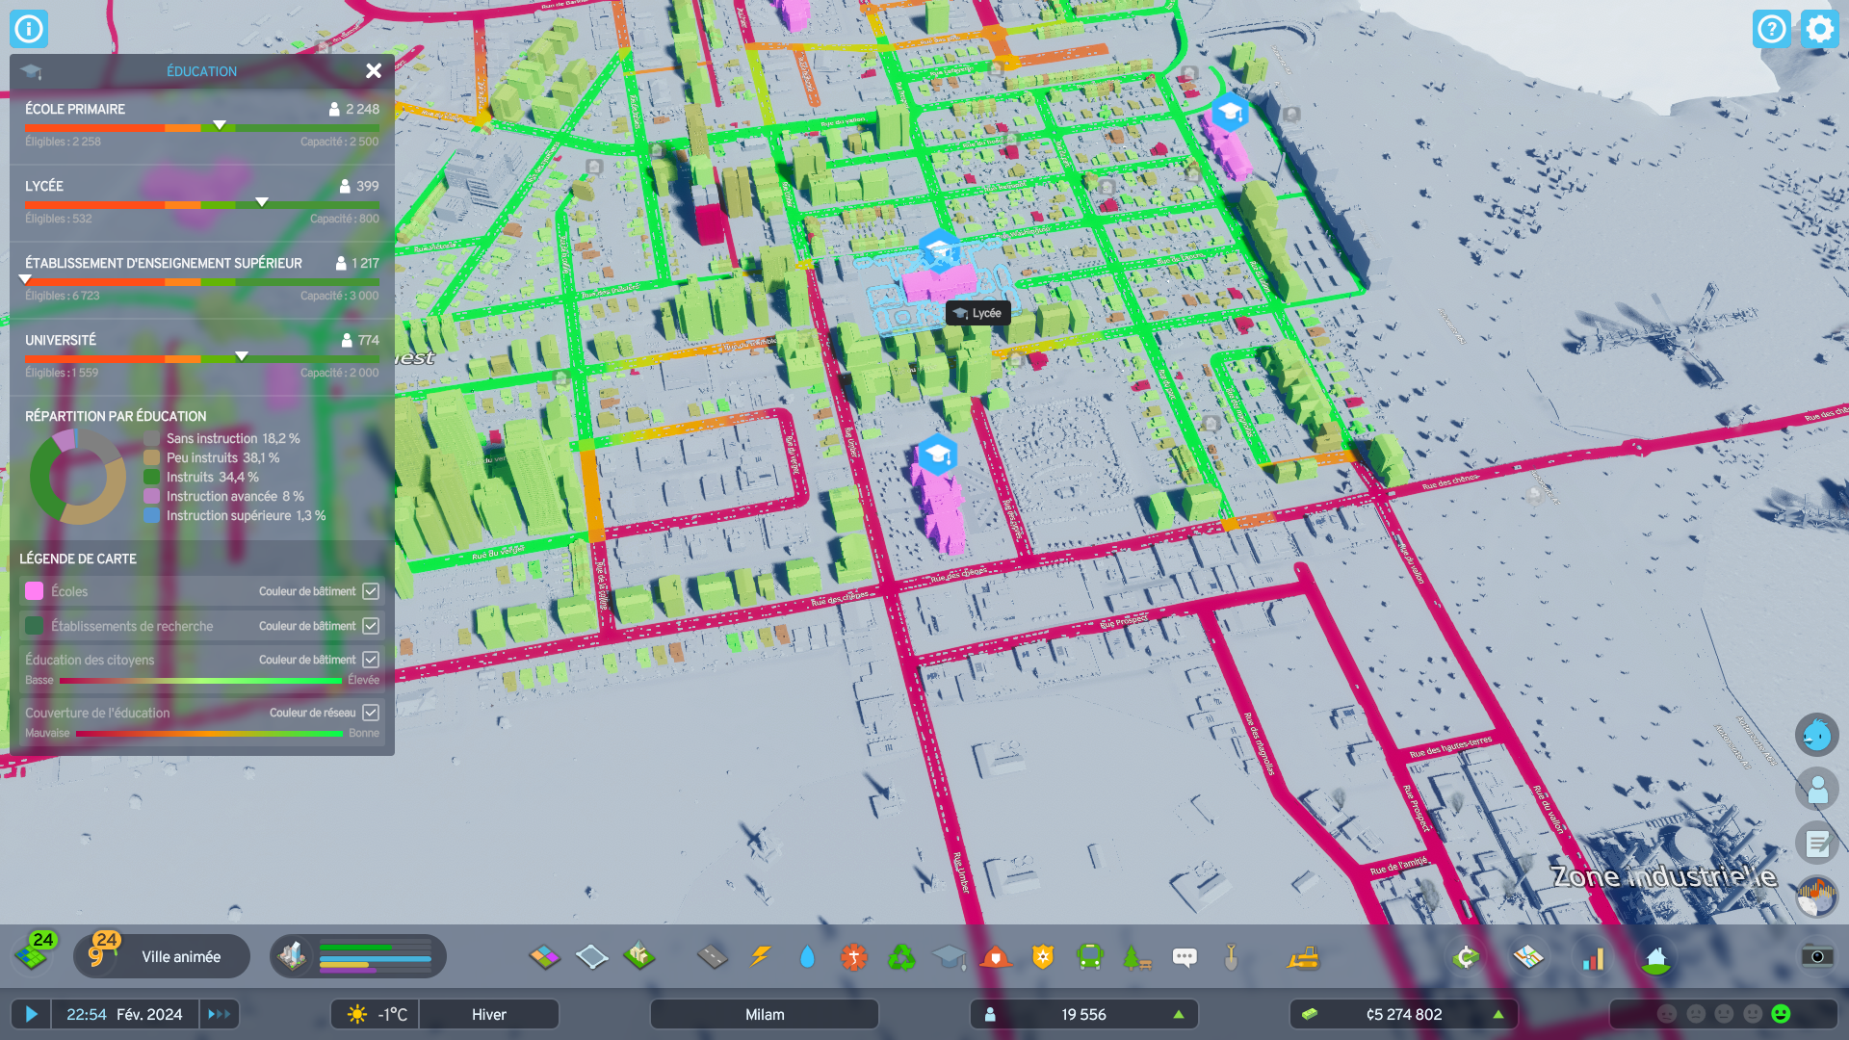Expand the population 19 556 details arrow
The width and height of the screenshot is (1849, 1040).
pyautogui.click(x=1178, y=1015)
